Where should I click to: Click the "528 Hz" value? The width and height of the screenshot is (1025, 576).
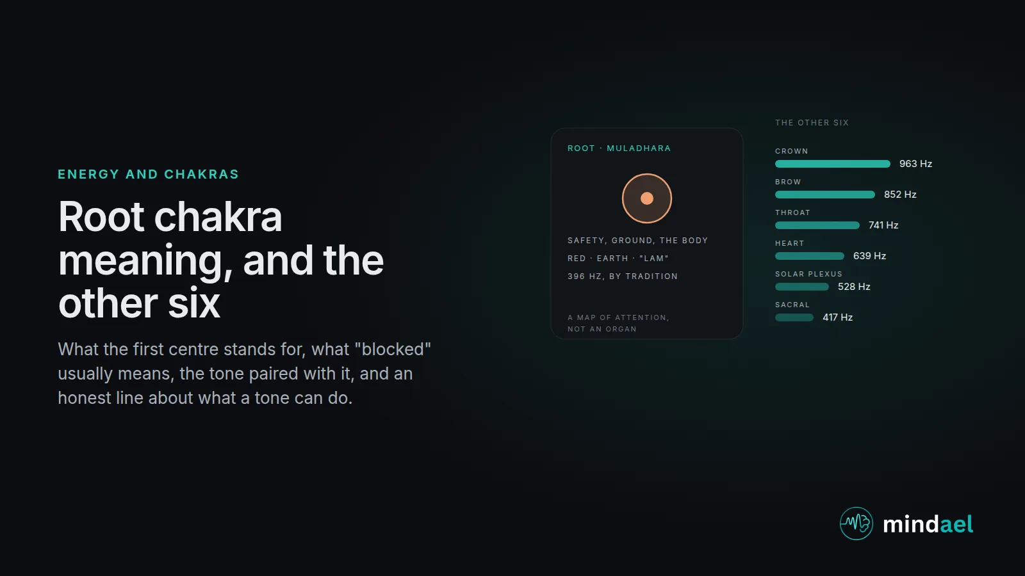[x=854, y=287]
